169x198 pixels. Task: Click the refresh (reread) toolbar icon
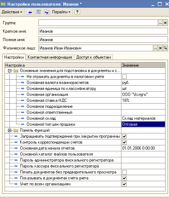pyautogui.click(x=38, y=12)
